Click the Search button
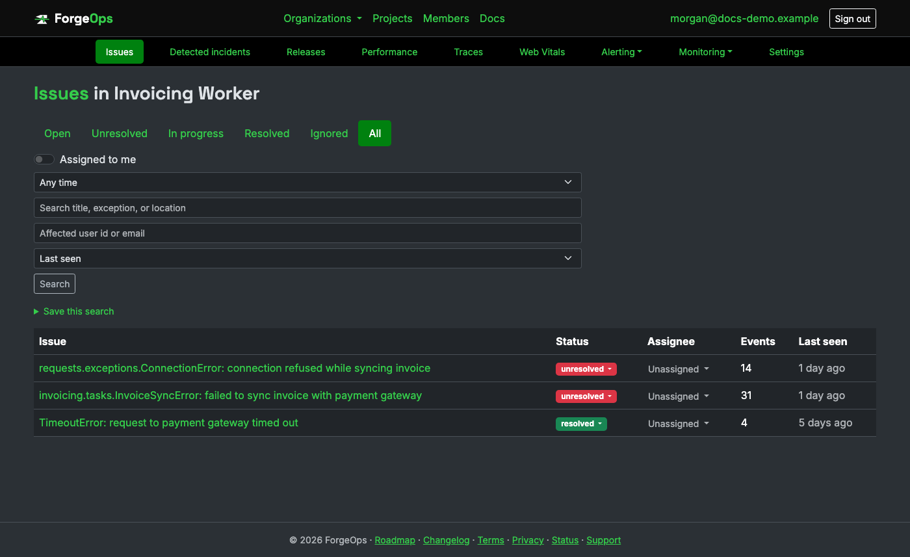The image size is (910, 557). [x=55, y=284]
